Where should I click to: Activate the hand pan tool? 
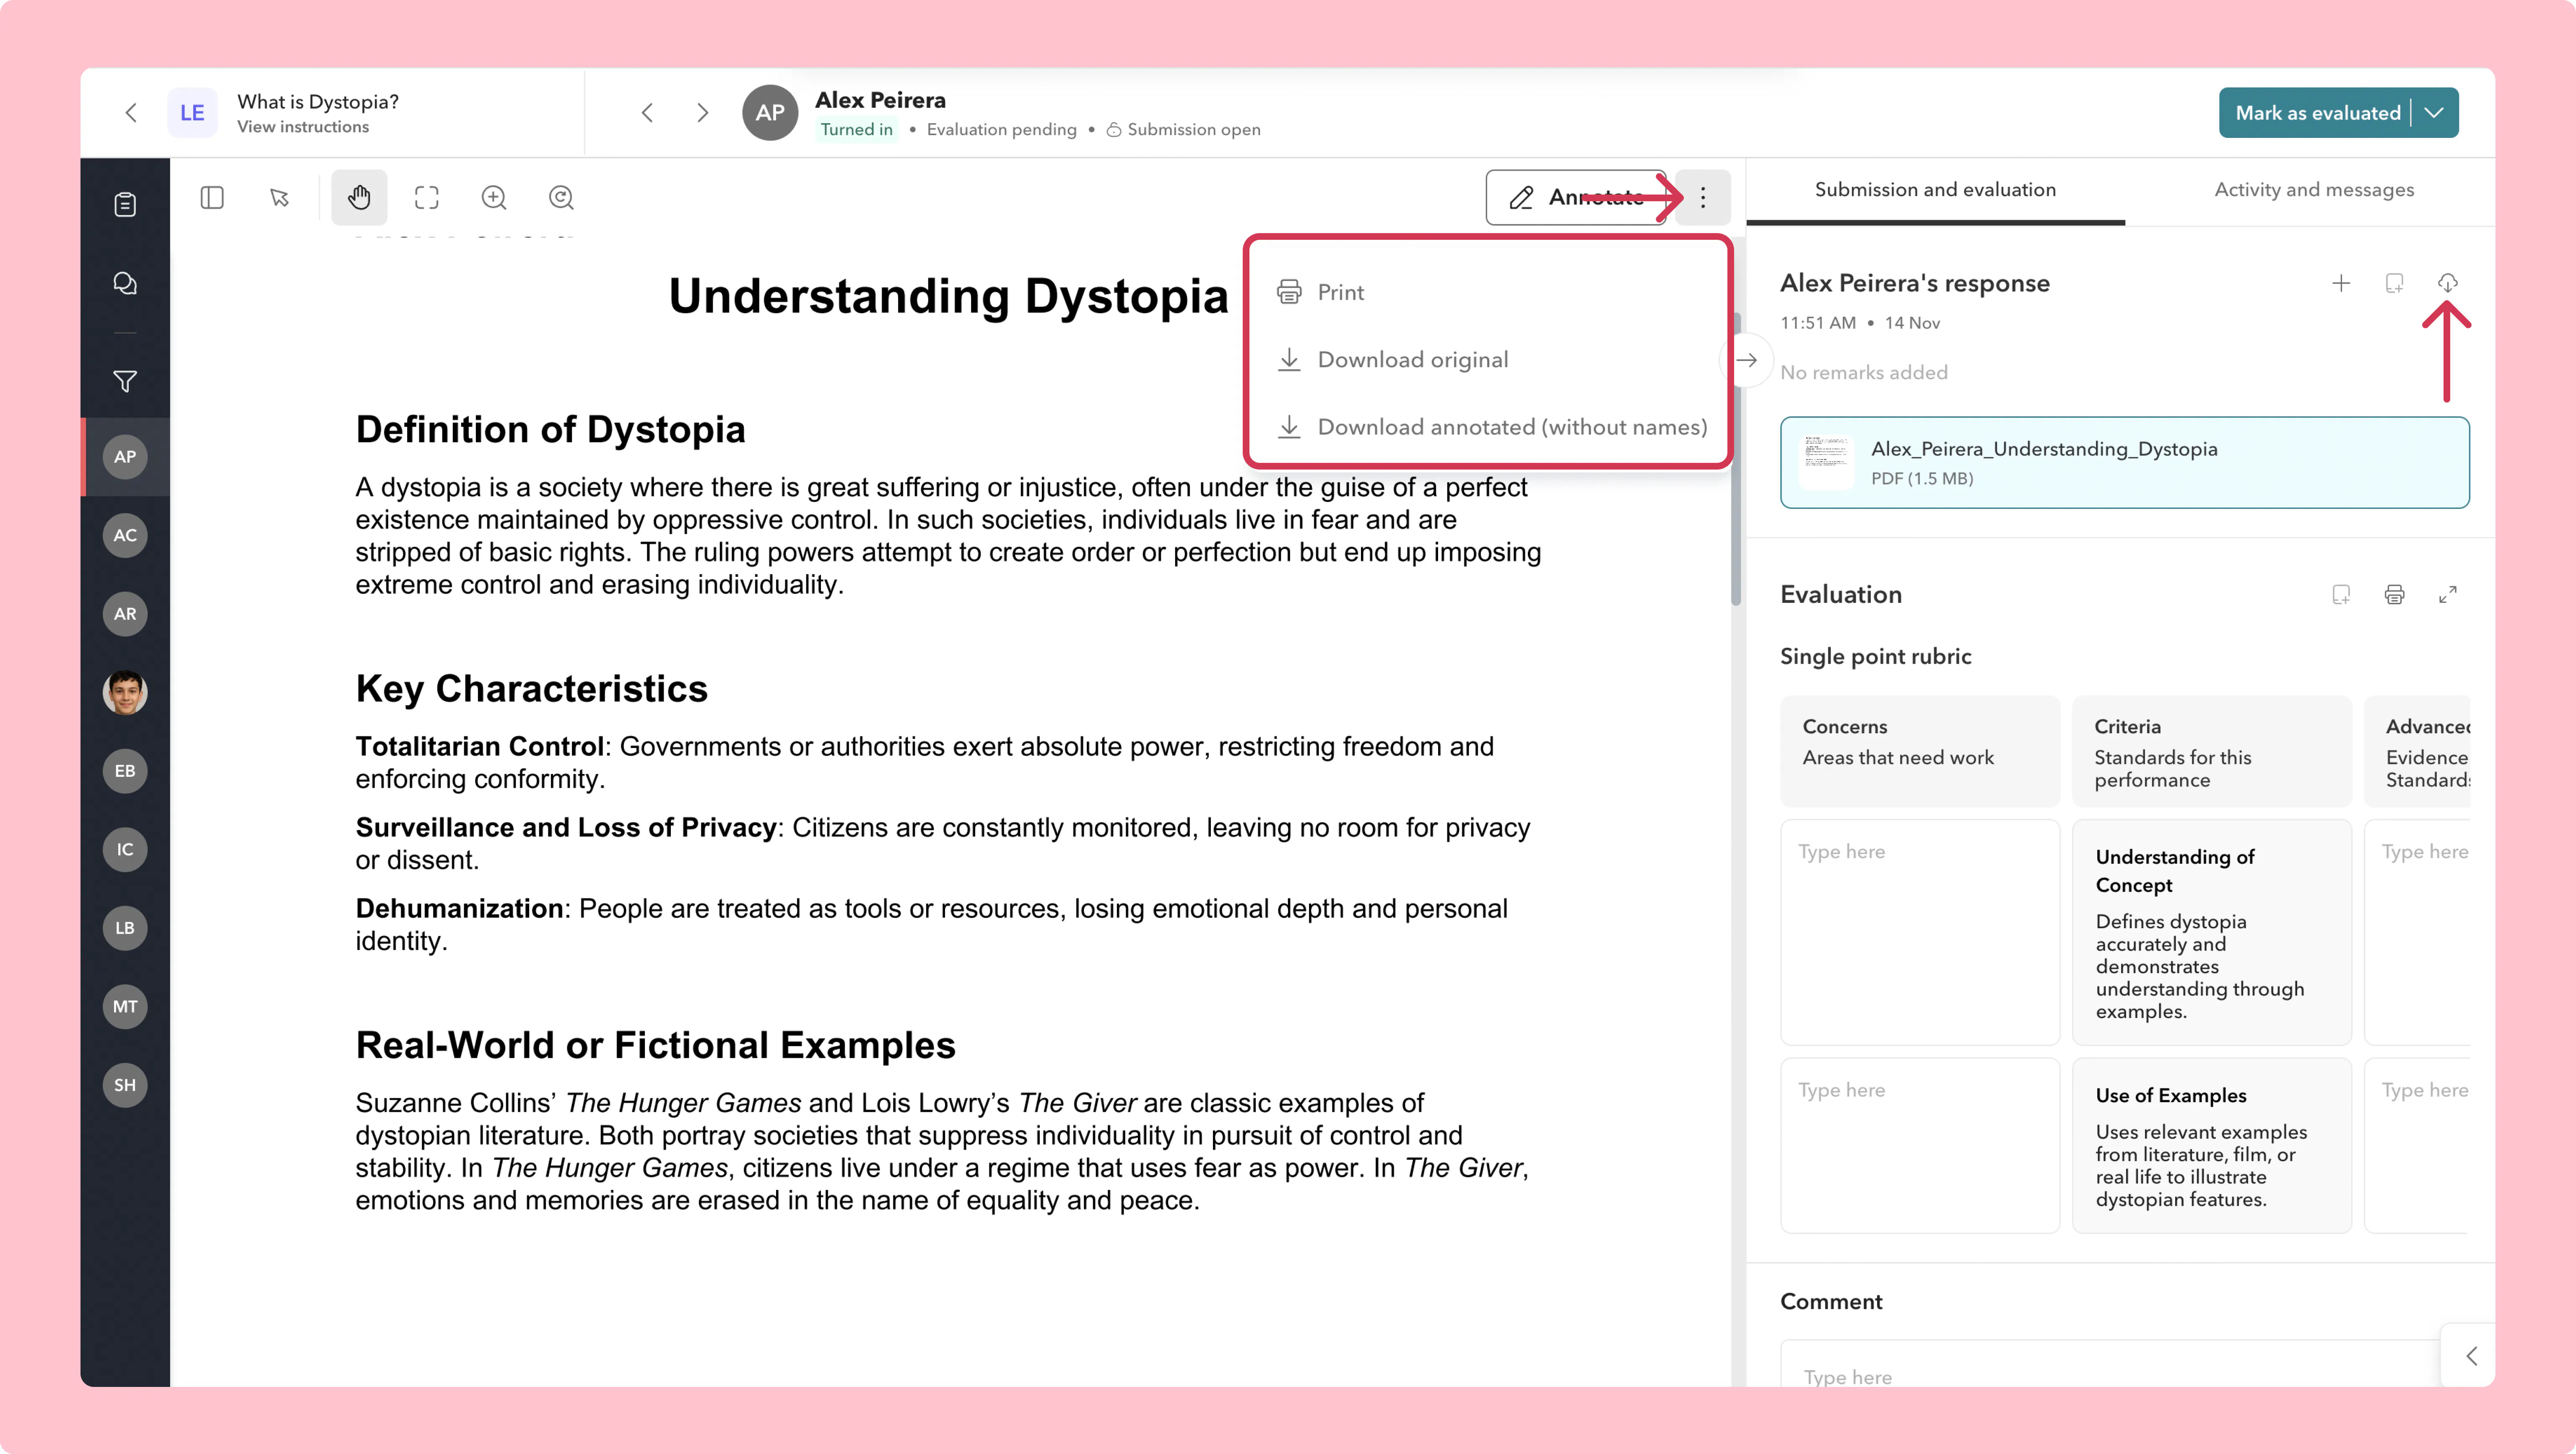pos(359,197)
